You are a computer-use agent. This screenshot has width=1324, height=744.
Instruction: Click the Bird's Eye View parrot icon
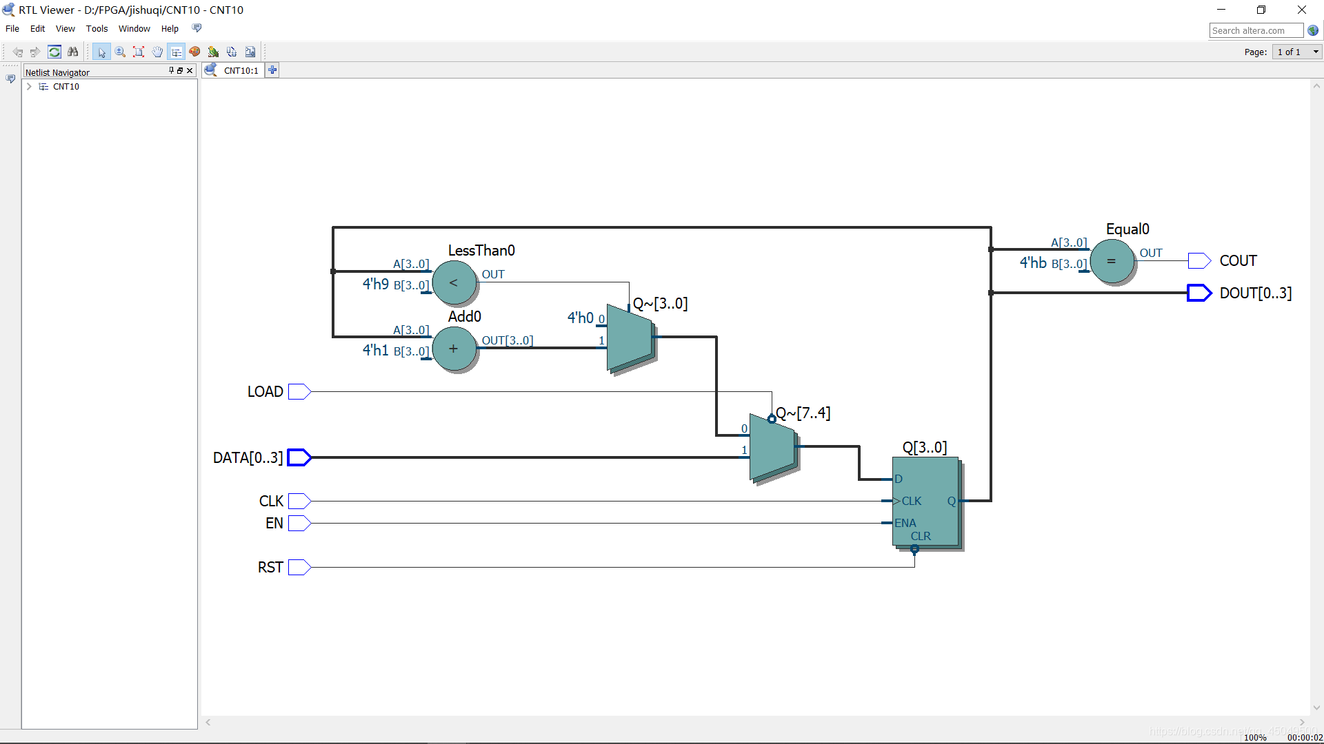(213, 52)
